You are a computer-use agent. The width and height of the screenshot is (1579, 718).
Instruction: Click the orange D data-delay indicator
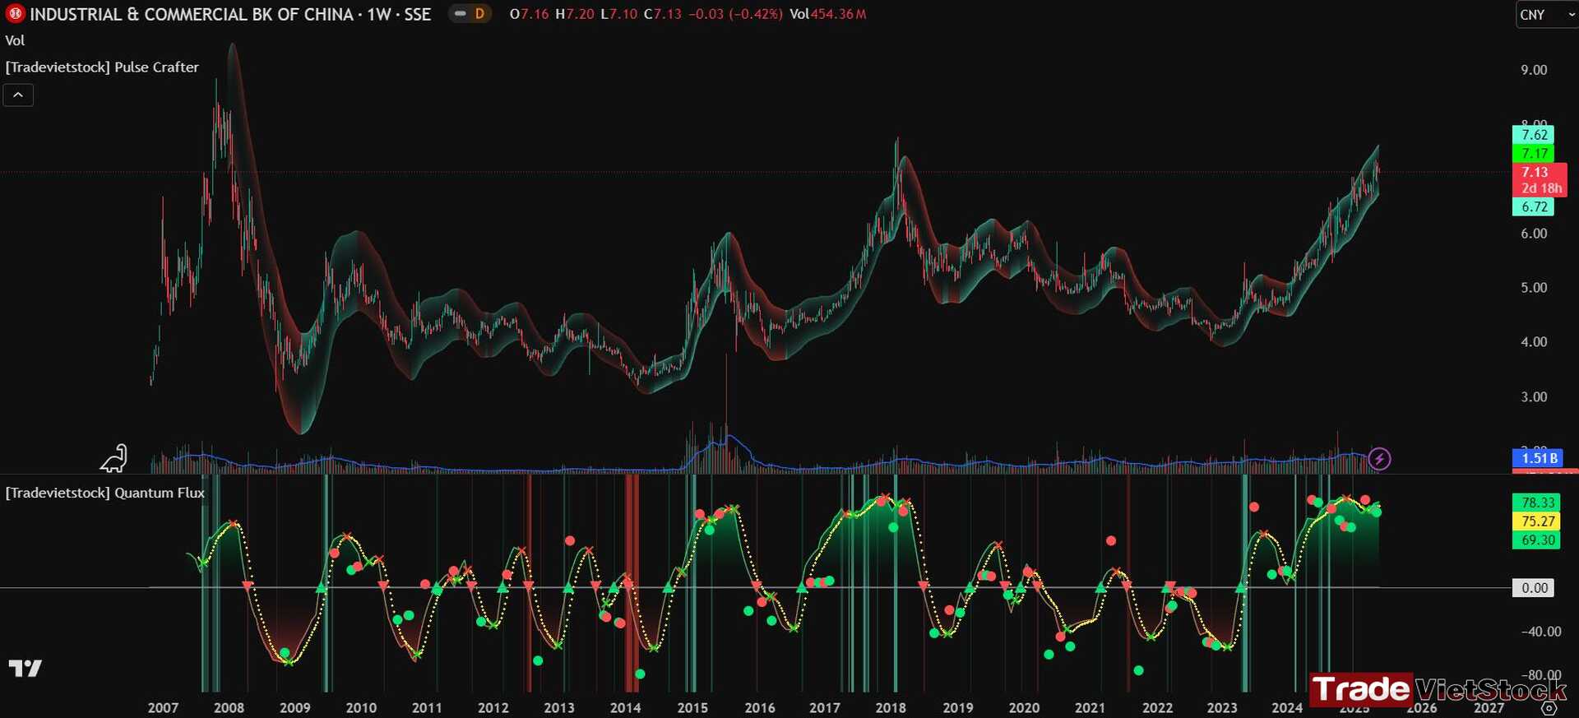pos(479,14)
